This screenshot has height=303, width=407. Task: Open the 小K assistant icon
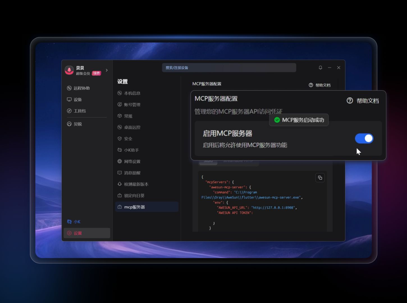[69, 221]
